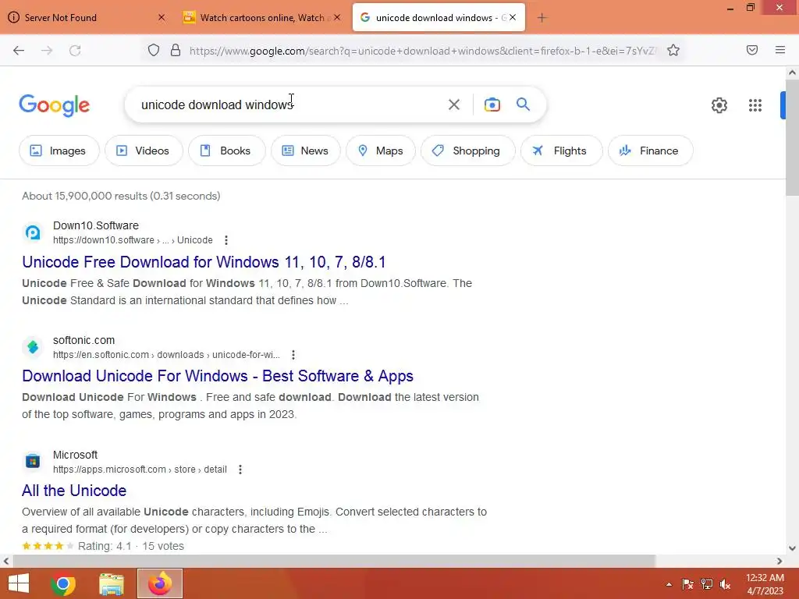The height and width of the screenshot is (599, 799).
Task: Open Download Unicode For Windows softonic link
Action: 218,376
